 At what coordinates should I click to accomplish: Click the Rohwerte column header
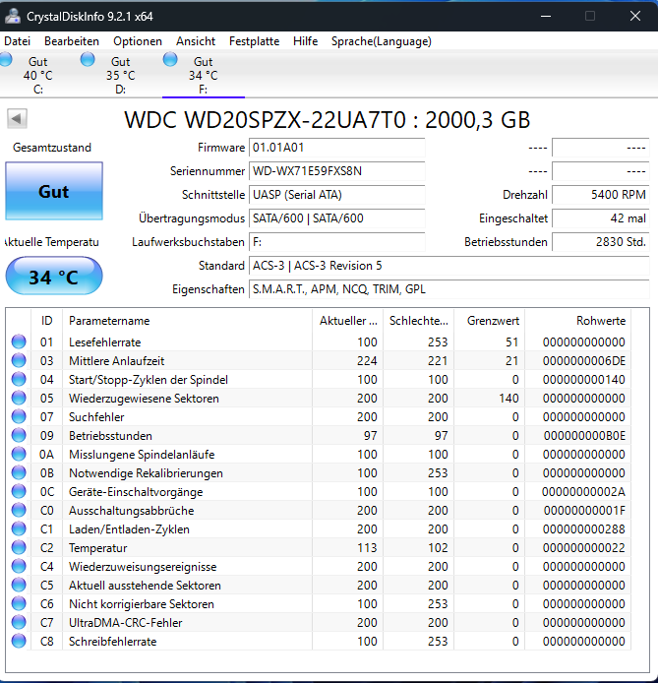(578, 321)
